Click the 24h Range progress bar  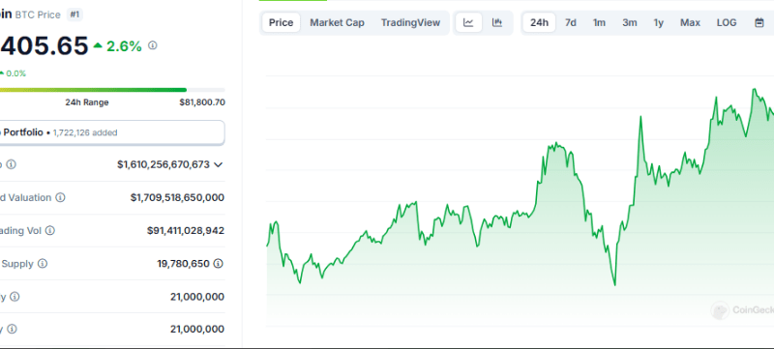click(x=112, y=90)
